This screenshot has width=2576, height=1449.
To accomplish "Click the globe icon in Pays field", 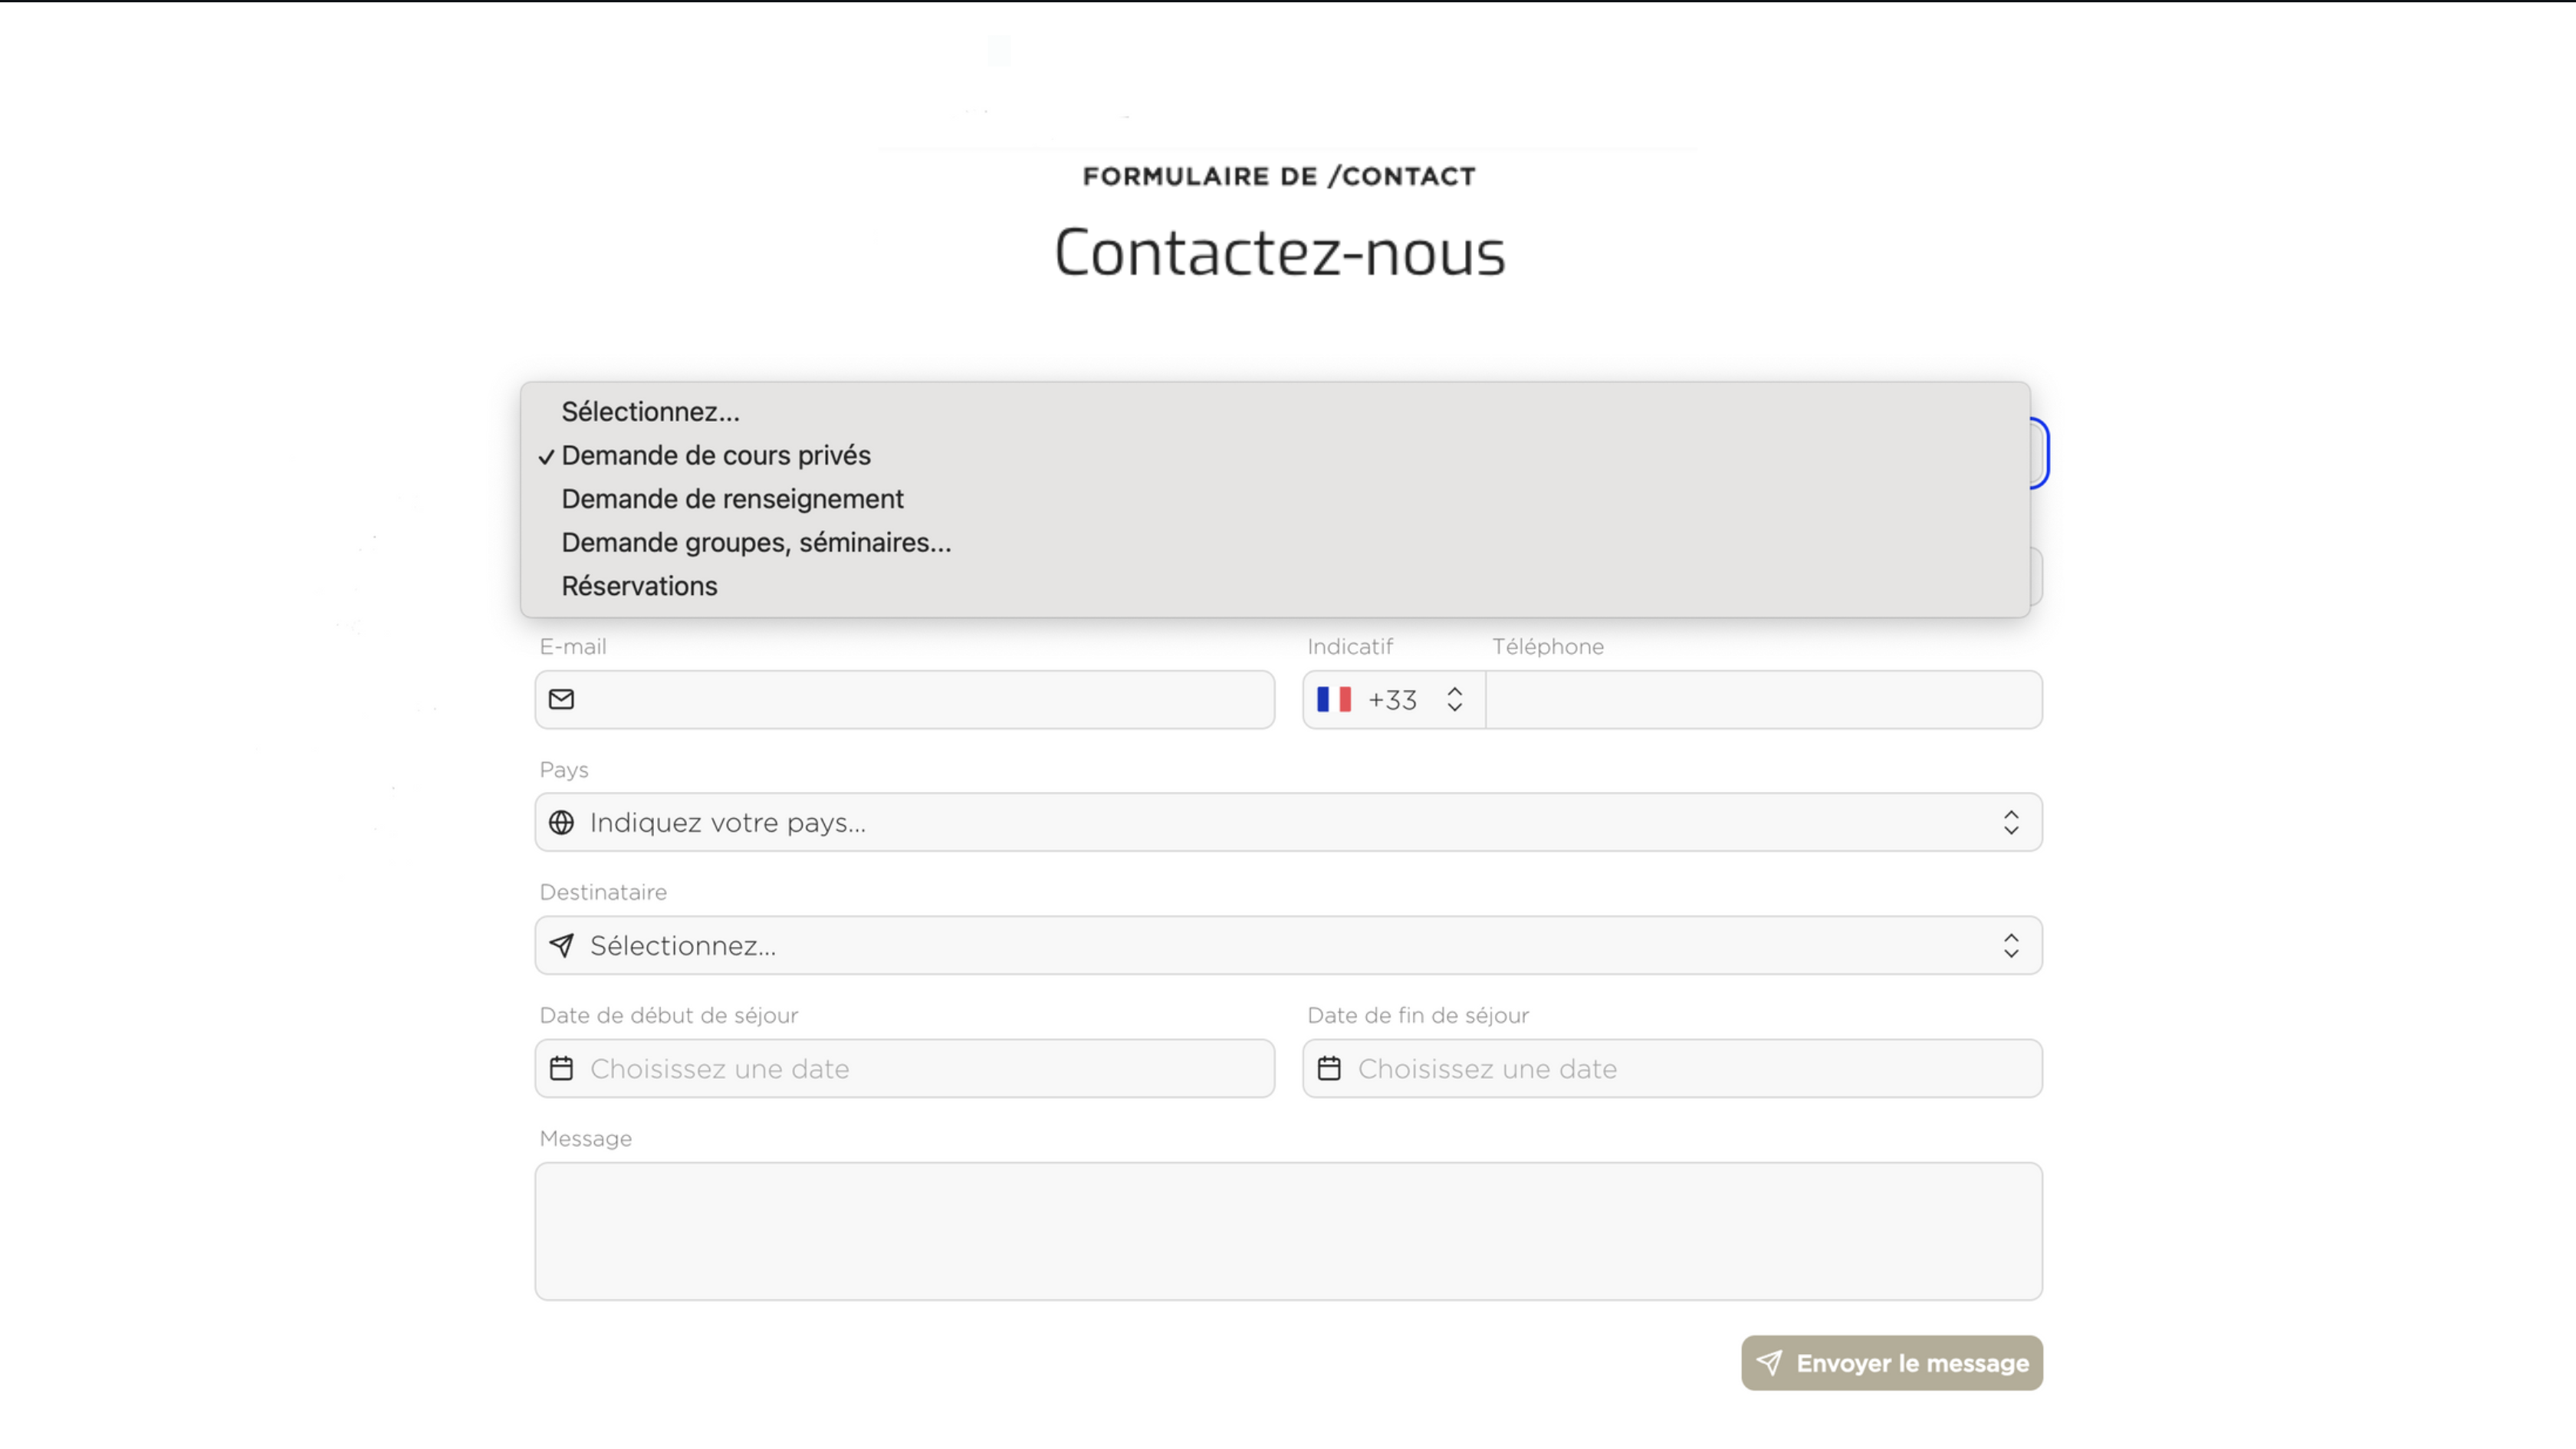I will (561, 822).
